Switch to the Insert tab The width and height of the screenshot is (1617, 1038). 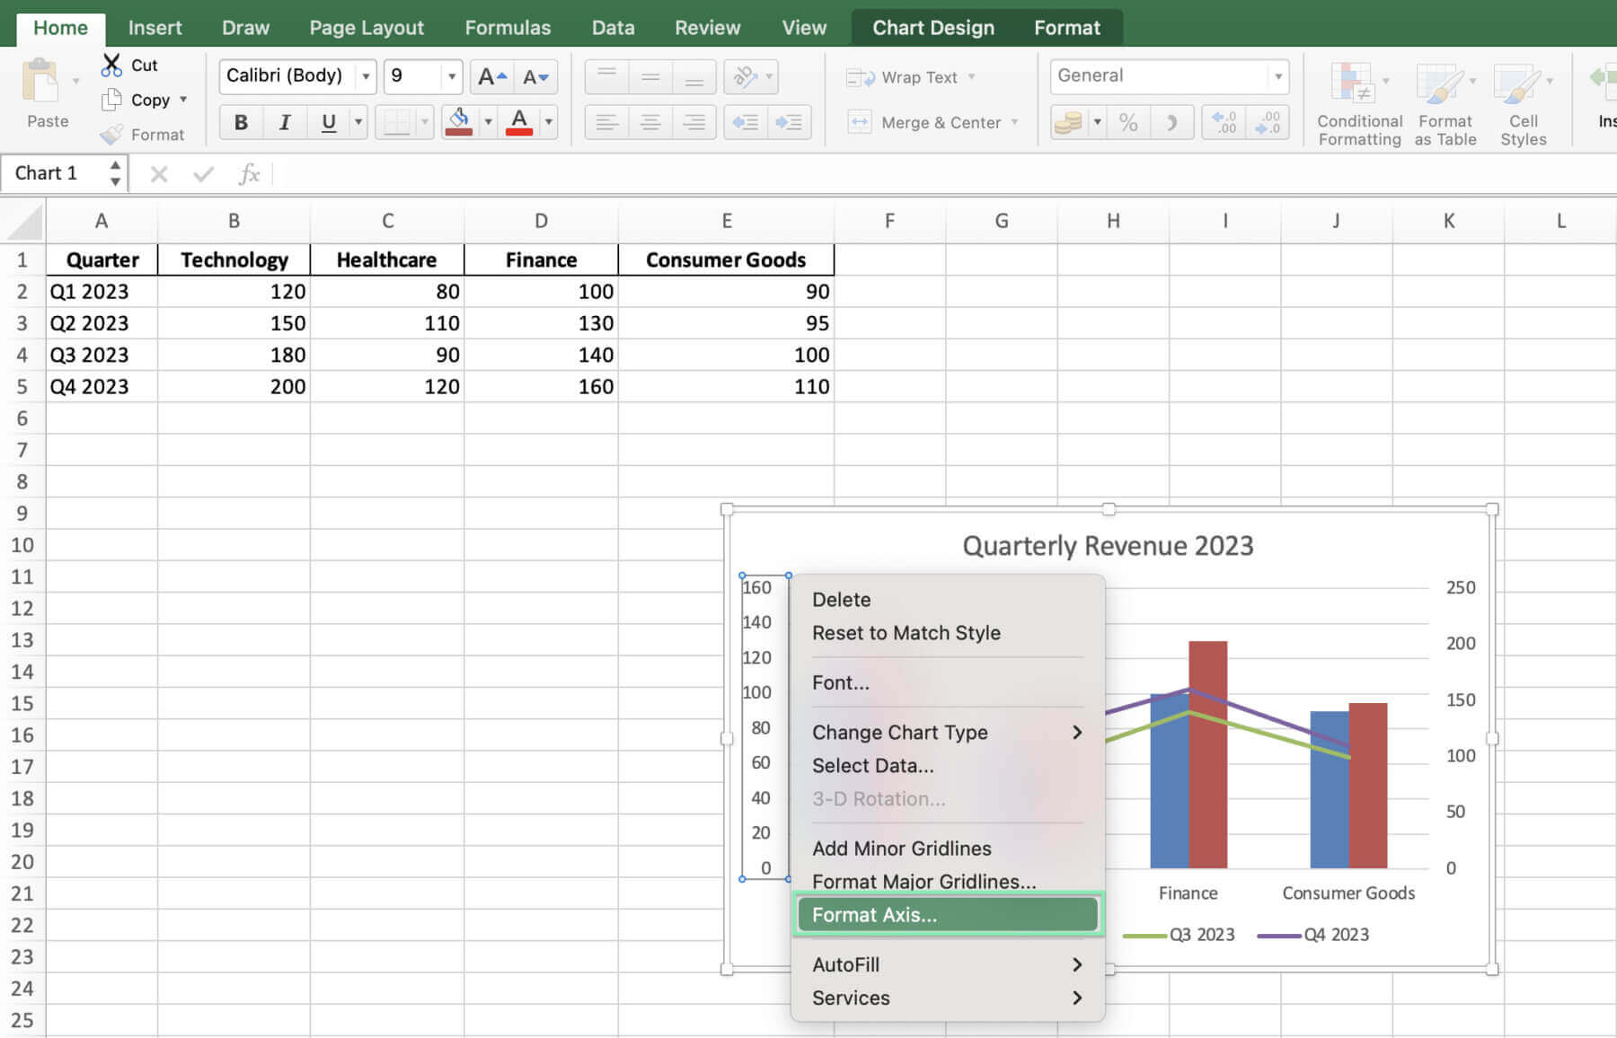[155, 28]
